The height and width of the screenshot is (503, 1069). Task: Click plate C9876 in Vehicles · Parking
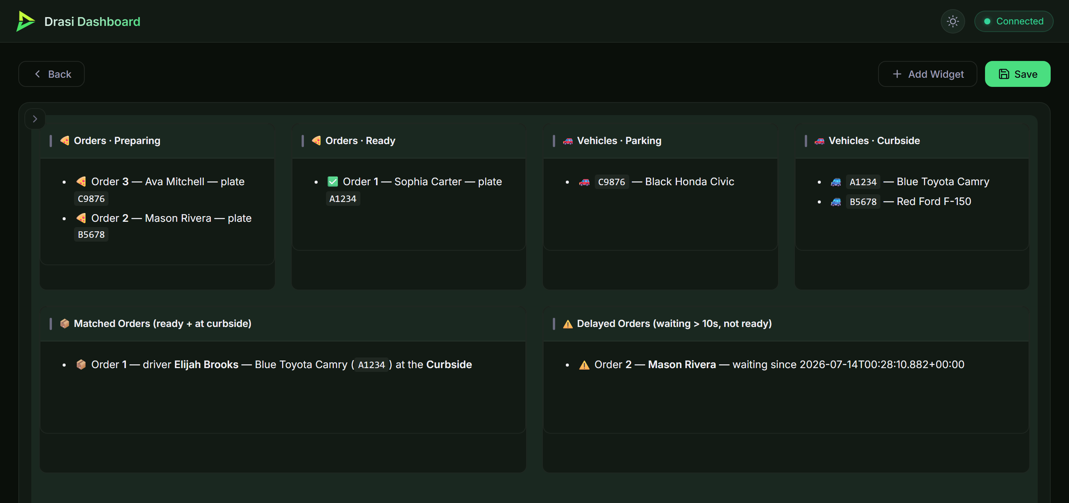click(612, 182)
